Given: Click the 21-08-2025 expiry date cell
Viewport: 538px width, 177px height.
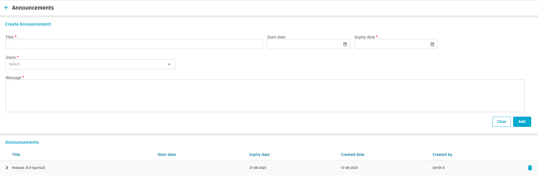Looking at the screenshot, I should pyautogui.click(x=258, y=168).
